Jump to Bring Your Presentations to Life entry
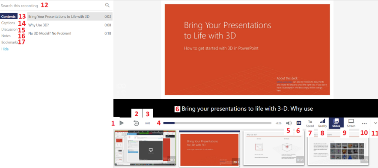 pos(70,17)
